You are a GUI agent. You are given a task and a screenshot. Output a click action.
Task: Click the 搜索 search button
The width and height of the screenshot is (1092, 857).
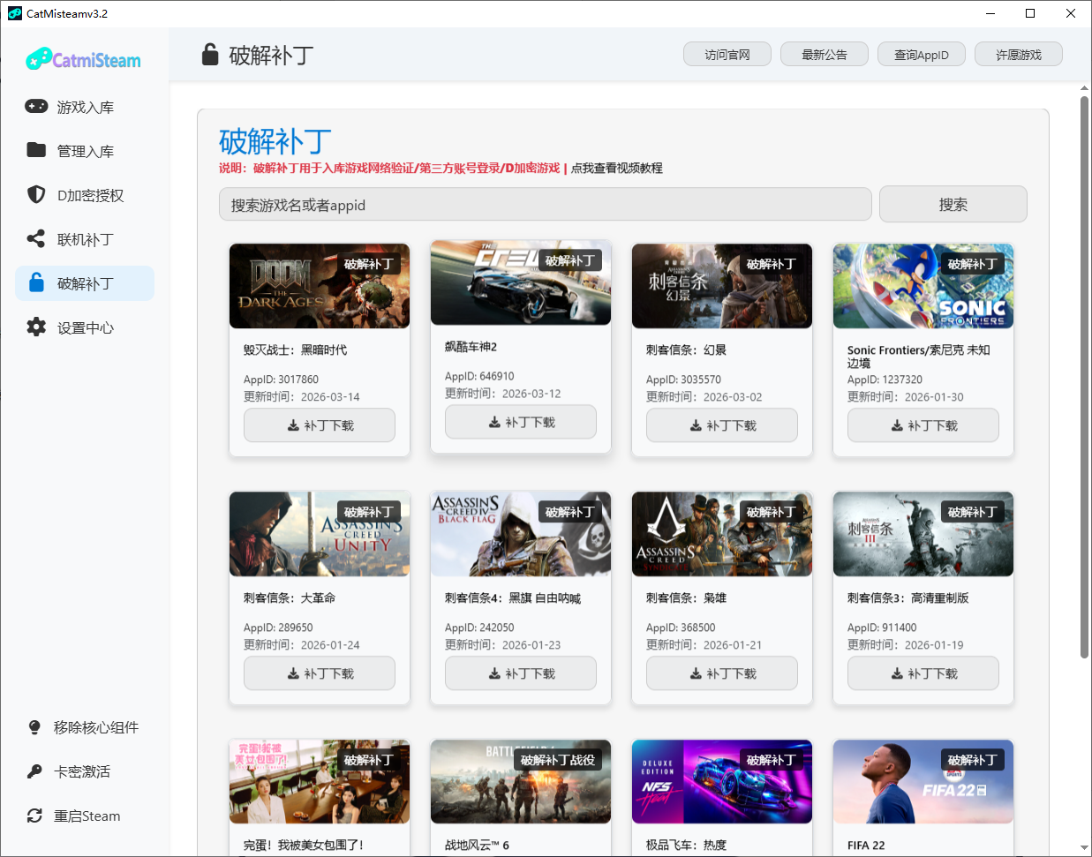(953, 204)
